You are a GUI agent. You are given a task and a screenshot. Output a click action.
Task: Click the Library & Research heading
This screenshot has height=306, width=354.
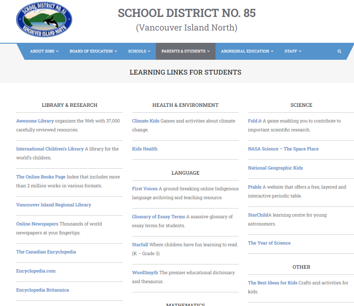click(69, 105)
